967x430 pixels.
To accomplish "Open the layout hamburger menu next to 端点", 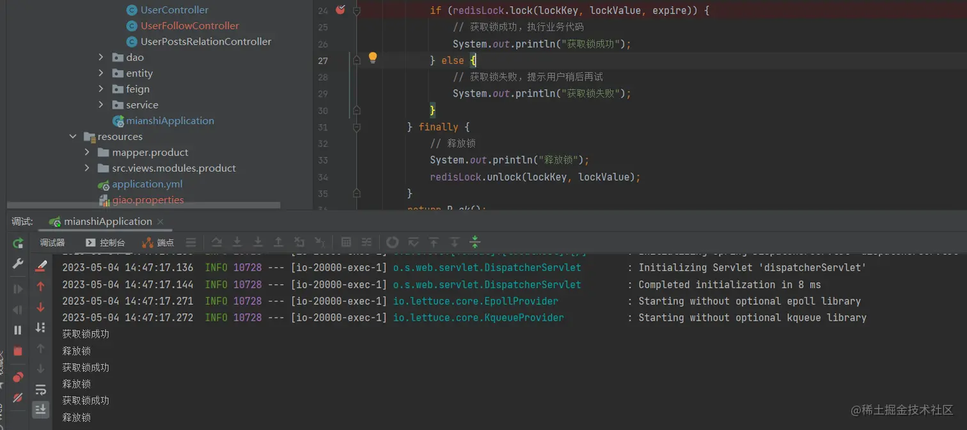I will pyautogui.click(x=191, y=243).
